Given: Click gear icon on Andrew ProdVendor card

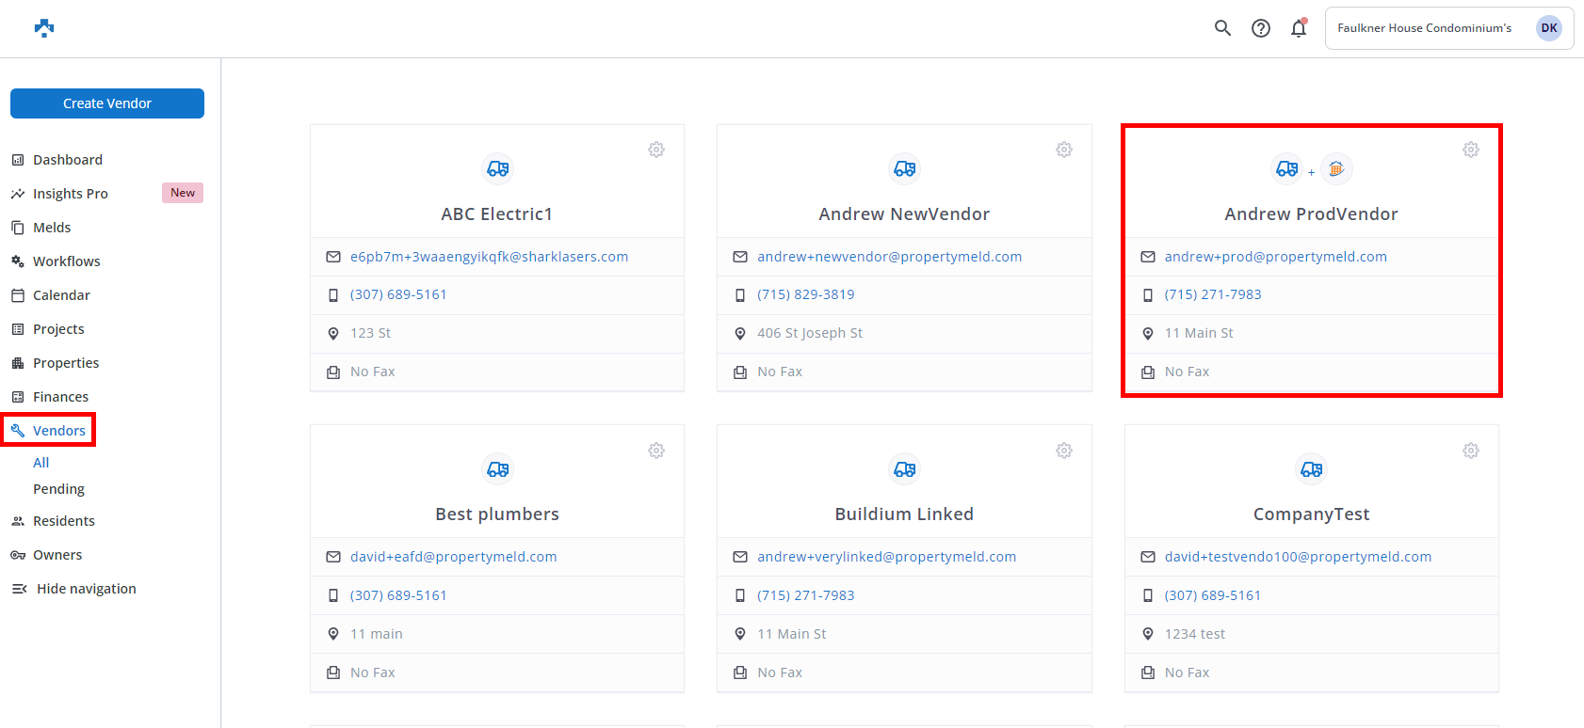Looking at the screenshot, I should pyautogui.click(x=1470, y=150).
